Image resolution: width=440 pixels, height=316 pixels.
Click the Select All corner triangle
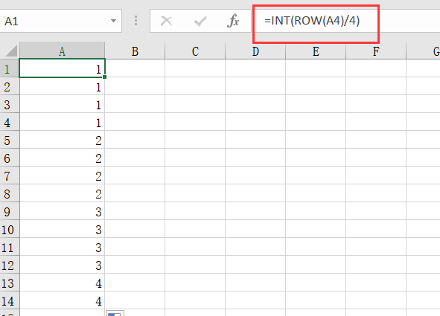[x=10, y=51]
